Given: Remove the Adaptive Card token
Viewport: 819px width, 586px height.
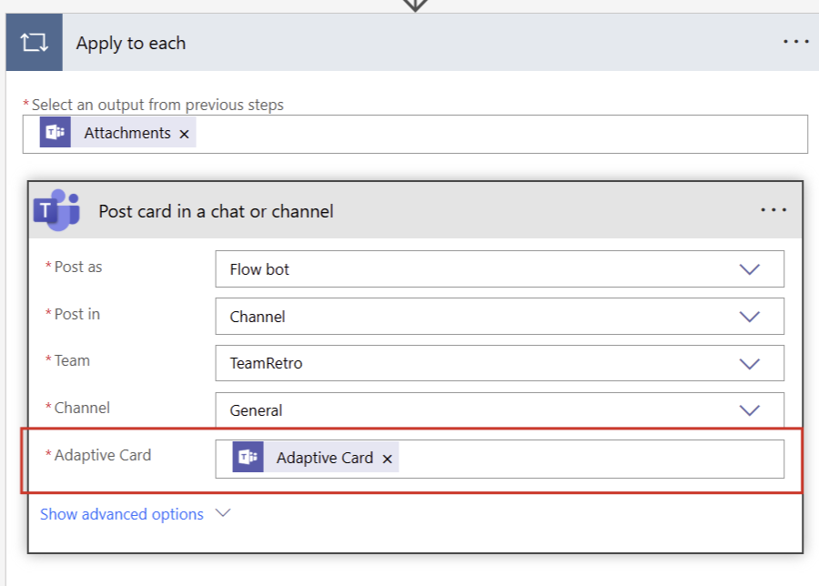Looking at the screenshot, I should pyautogui.click(x=387, y=459).
